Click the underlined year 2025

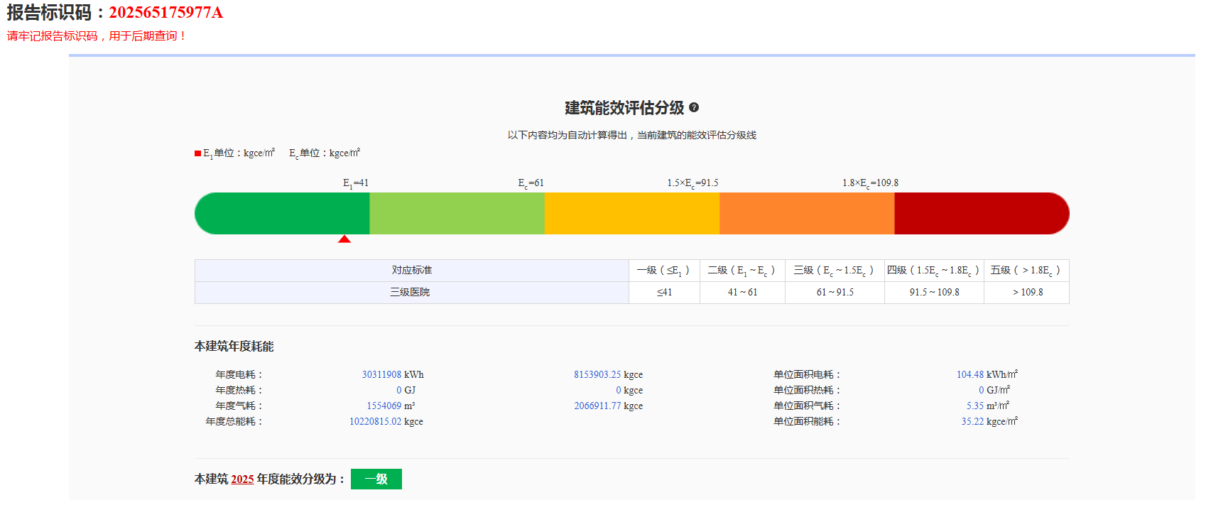(x=242, y=479)
